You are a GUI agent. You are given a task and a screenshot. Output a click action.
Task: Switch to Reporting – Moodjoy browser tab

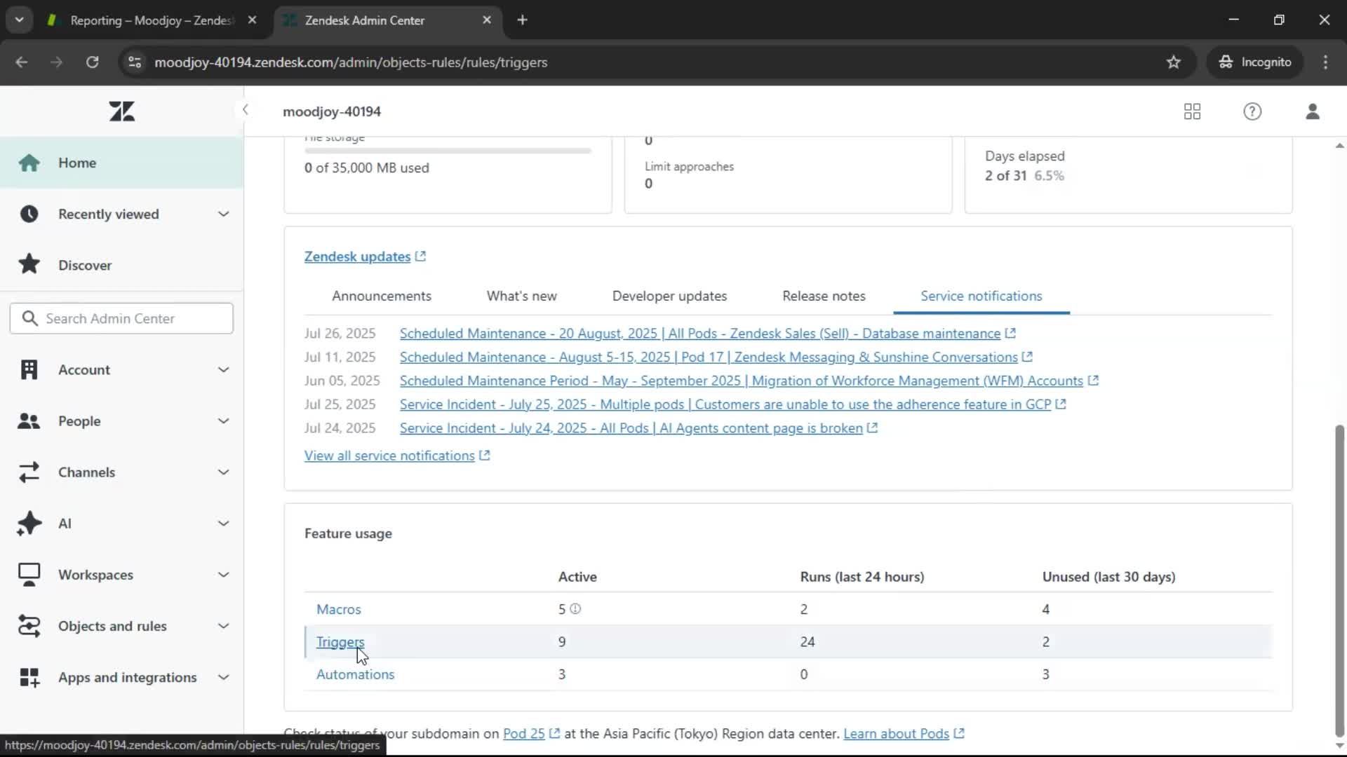pos(152,20)
